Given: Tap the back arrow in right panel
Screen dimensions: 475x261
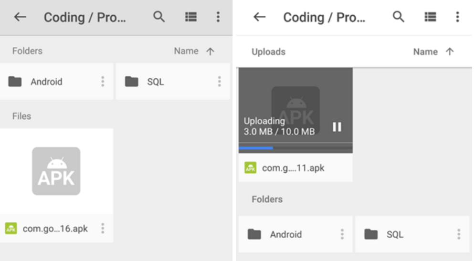Looking at the screenshot, I should pos(259,17).
